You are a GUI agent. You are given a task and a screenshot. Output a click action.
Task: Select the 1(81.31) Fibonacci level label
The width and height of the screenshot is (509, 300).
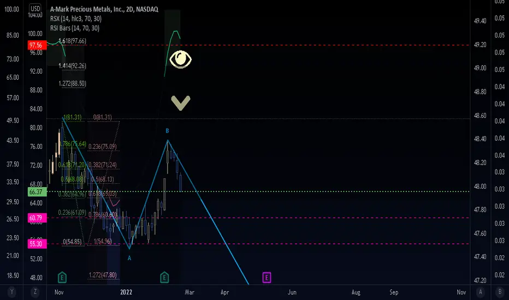pyautogui.click(x=72, y=117)
